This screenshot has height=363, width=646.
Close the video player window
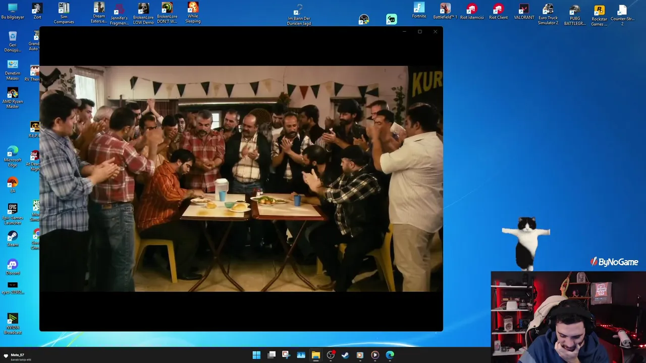click(435, 32)
